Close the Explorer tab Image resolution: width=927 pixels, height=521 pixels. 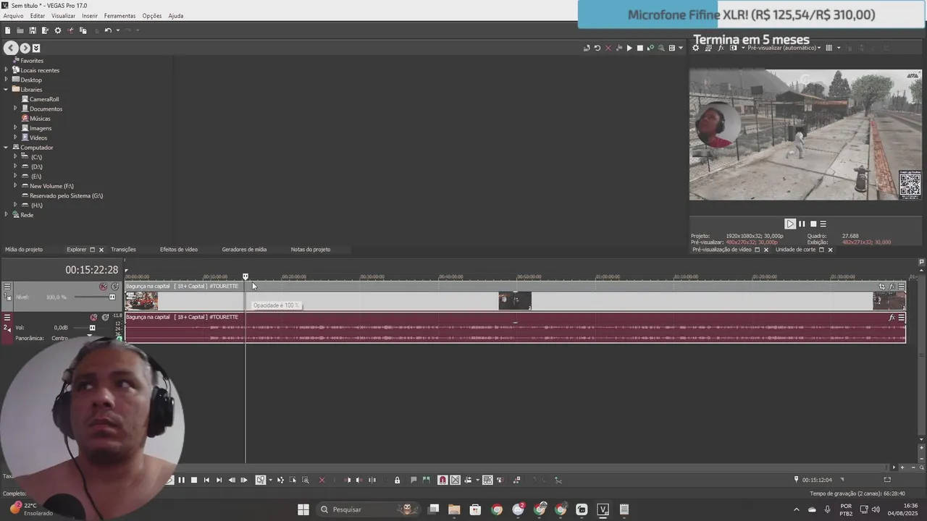click(x=101, y=250)
